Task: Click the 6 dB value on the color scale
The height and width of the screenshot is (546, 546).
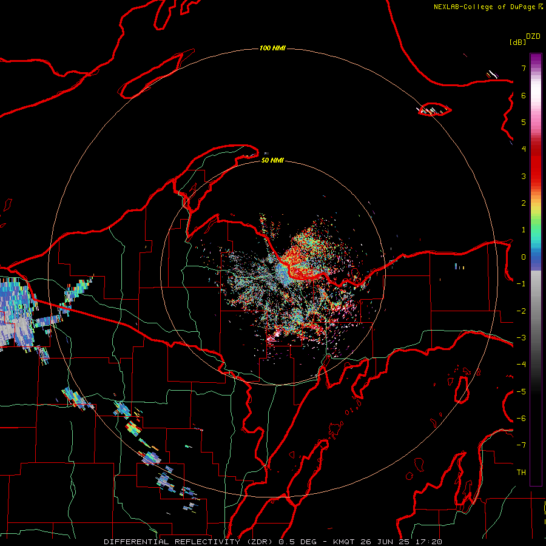Action: pyautogui.click(x=524, y=95)
